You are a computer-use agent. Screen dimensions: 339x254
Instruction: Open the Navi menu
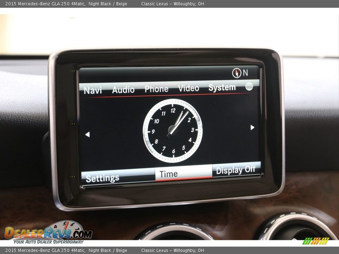point(93,91)
